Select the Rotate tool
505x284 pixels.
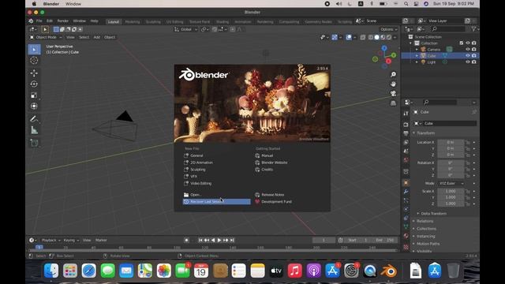click(34, 84)
